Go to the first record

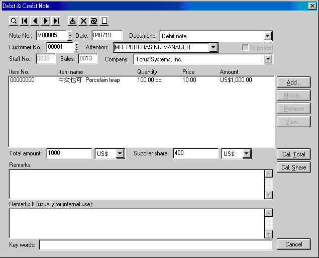pos(25,21)
